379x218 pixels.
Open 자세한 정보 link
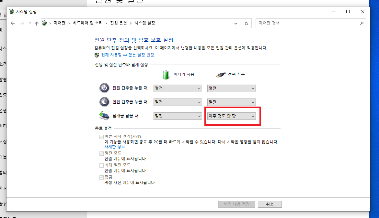click(x=115, y=147)
